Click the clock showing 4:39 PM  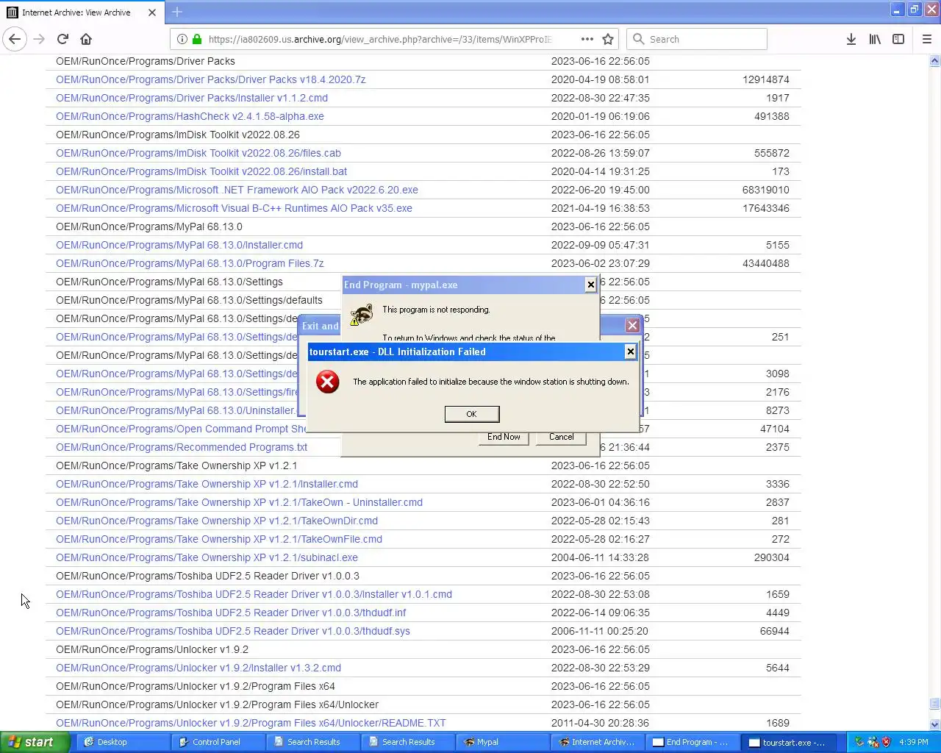[x=914, y=742]
